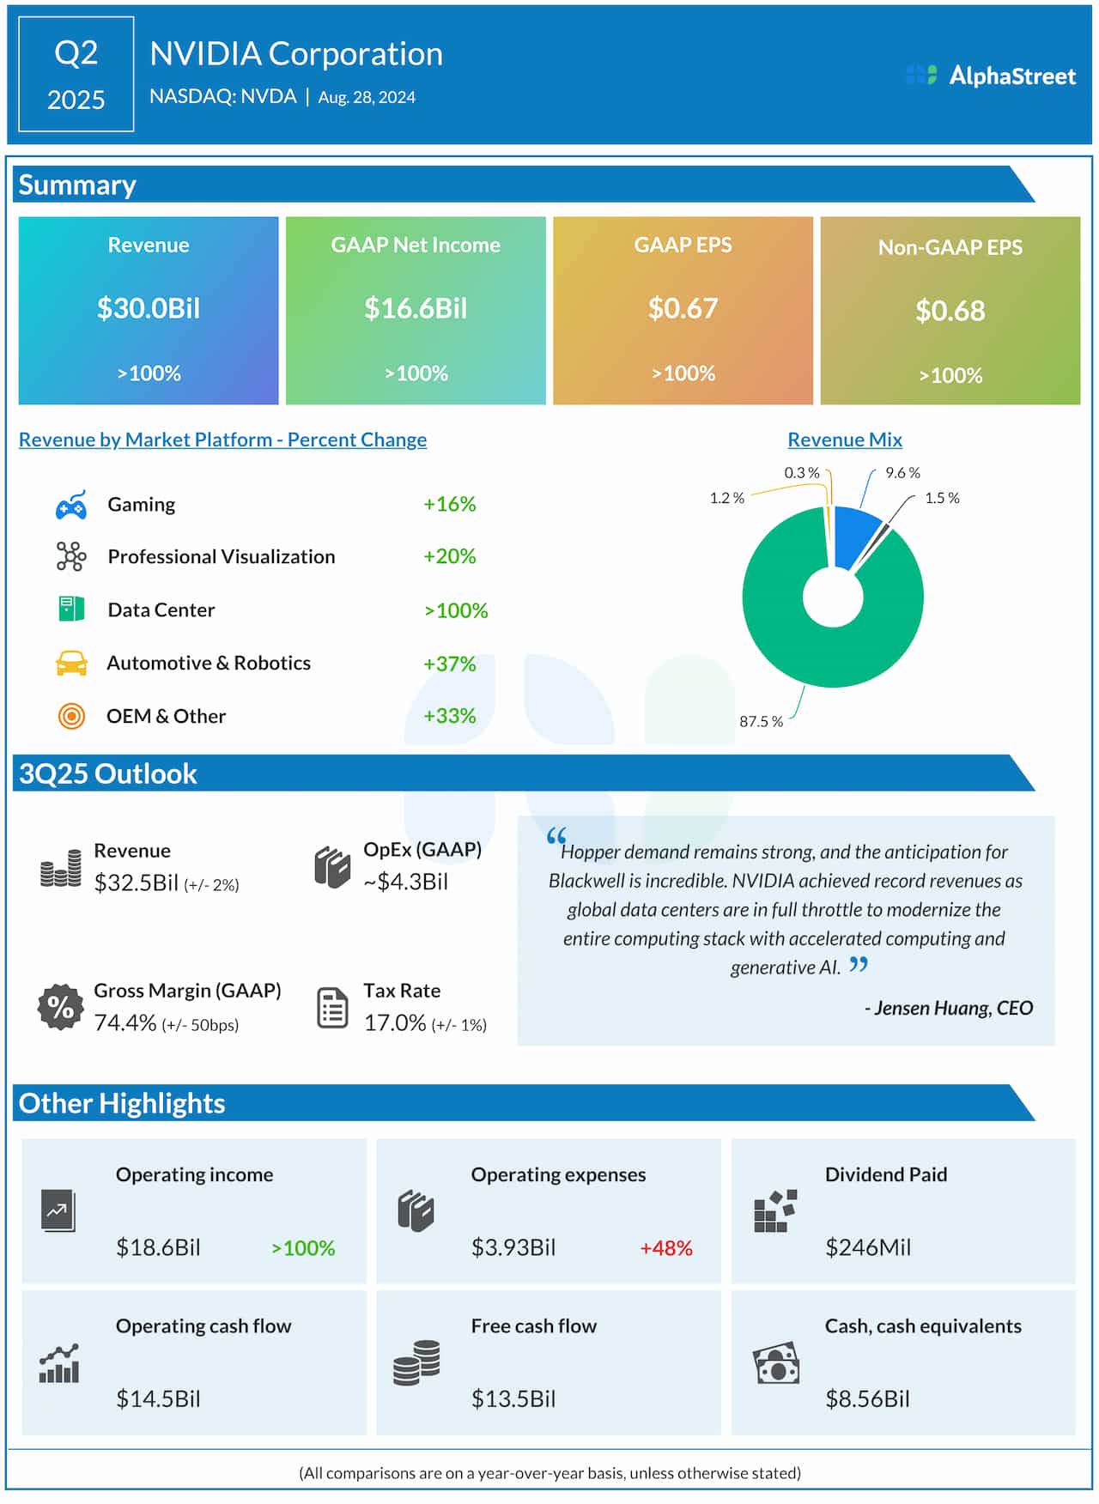Click the Operating cash flow bar chart icon
The image size is (1099, 1504).
[59, 1363]
